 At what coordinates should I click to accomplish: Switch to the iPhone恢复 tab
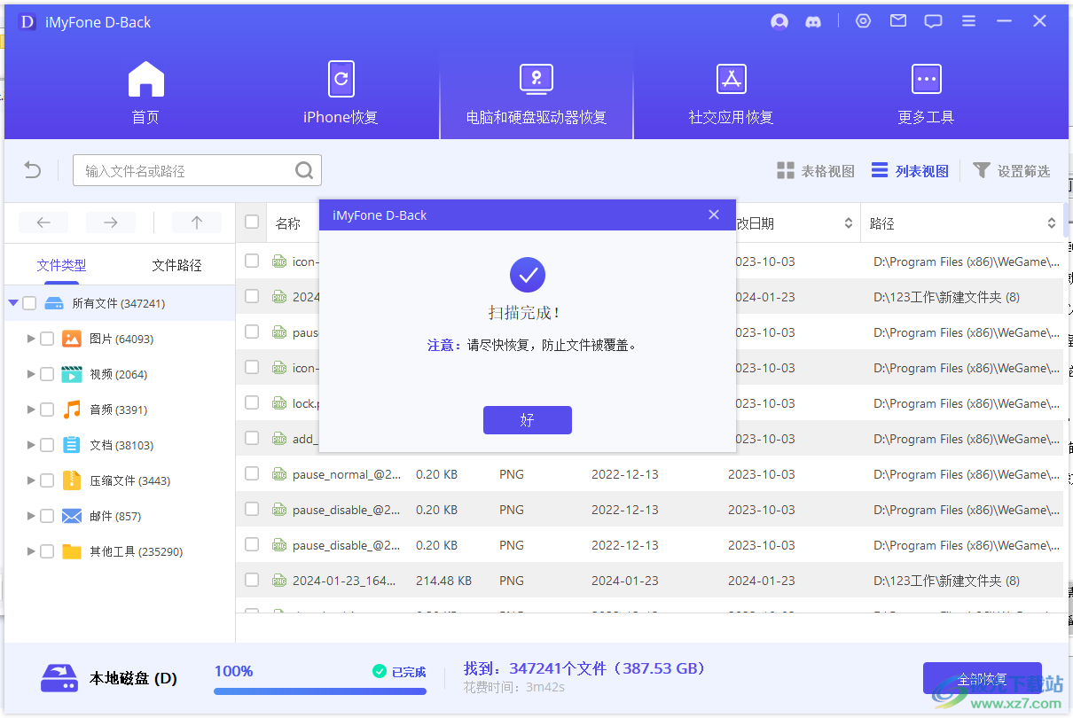tap(341, 93)
